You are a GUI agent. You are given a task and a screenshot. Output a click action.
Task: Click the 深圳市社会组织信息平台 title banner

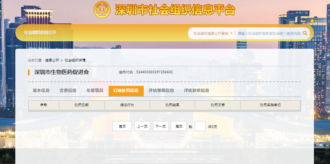175,9
